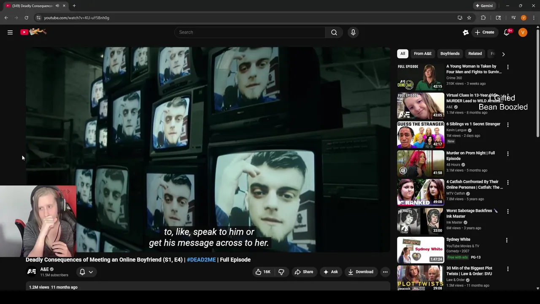Bookmark this page with star icon
The width and height of the screenshot is (540, 304).
click(469, 18)
